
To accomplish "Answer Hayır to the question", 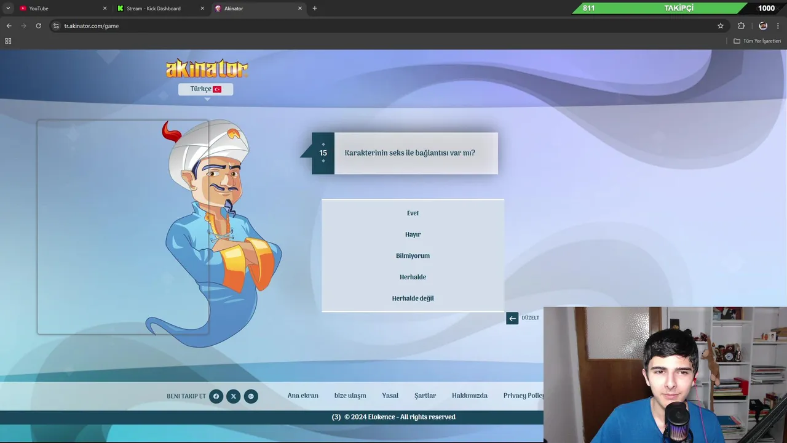I will [413, 234].
